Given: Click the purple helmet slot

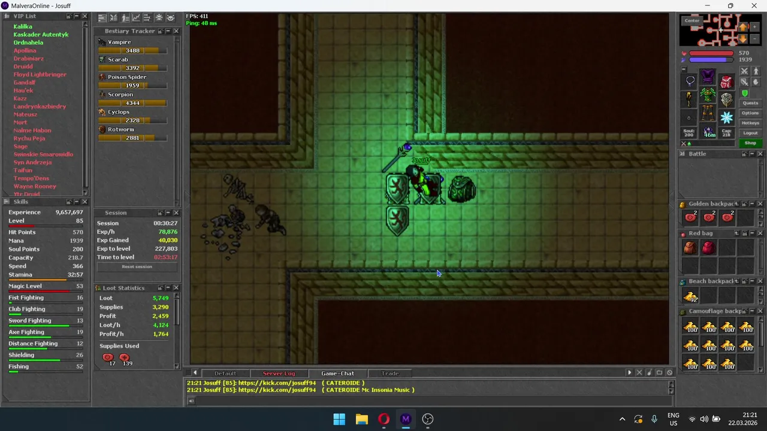Looking at the screenshot, I should click(x=708, y=76).
